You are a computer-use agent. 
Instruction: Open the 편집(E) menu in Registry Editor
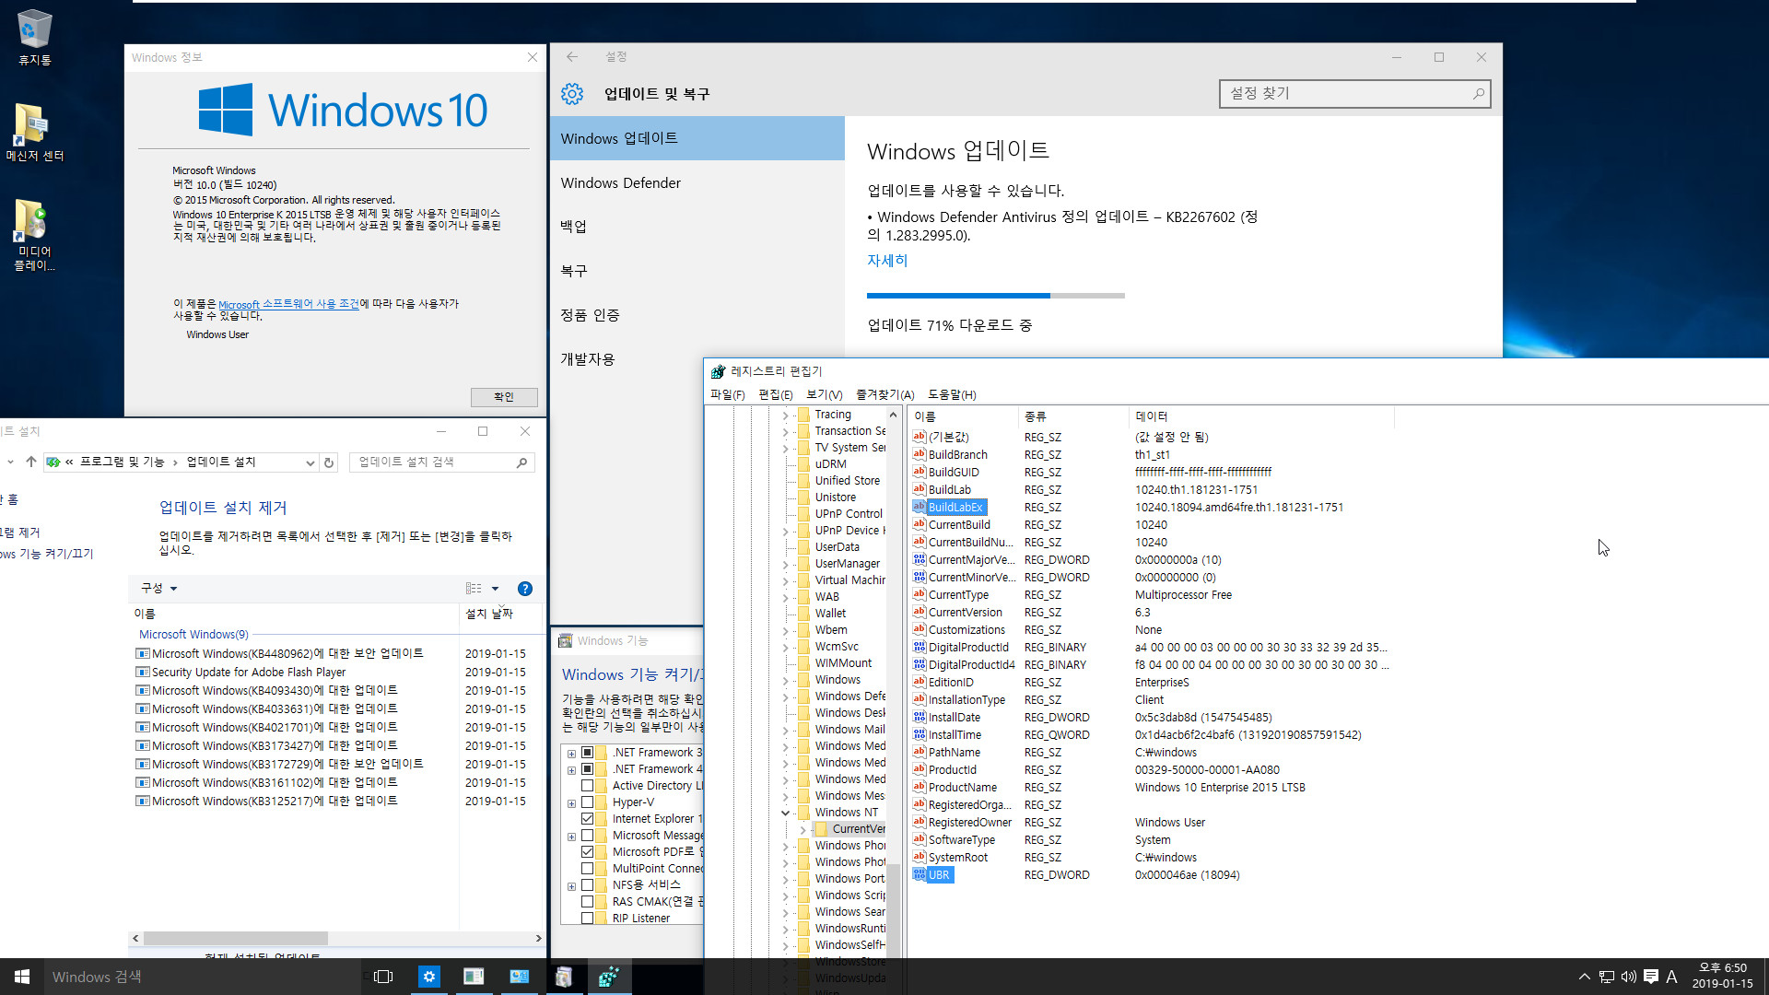[x=775, y=394]
